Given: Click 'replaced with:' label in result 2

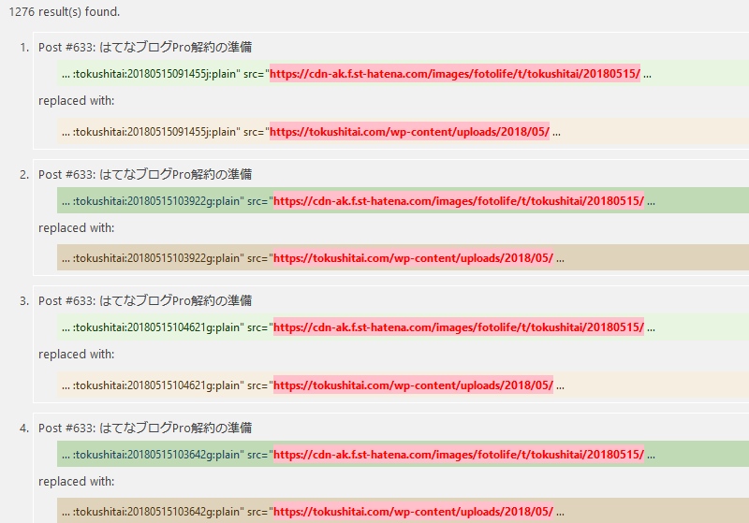Looking at the screenshot, I should [77, 228].
